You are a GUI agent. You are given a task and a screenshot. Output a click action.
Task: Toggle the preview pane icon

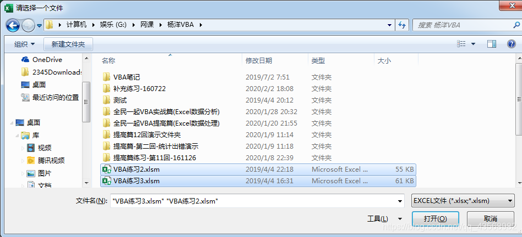492,44
